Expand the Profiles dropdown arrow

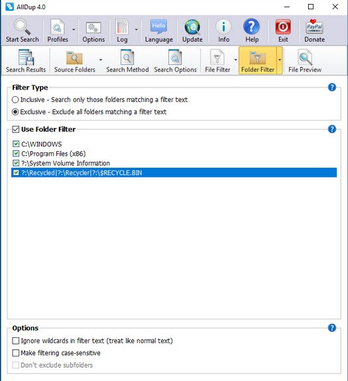click(x=74, y=30)
